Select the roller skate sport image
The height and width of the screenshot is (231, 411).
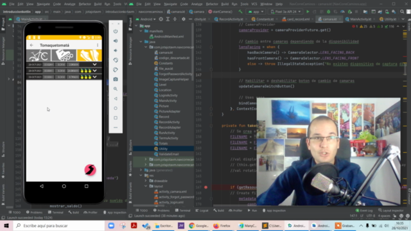tap(64, 55)
